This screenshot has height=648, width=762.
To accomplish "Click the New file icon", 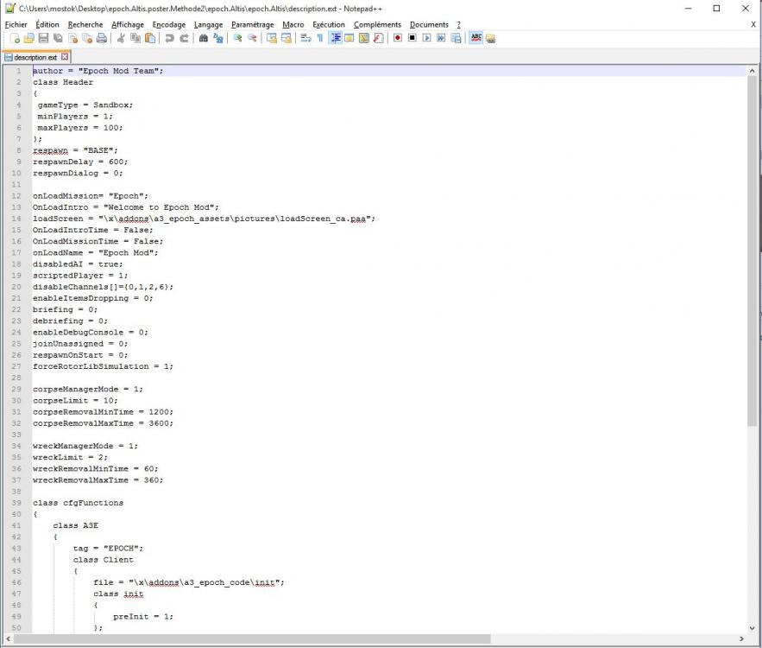I will tap(15, 38).
